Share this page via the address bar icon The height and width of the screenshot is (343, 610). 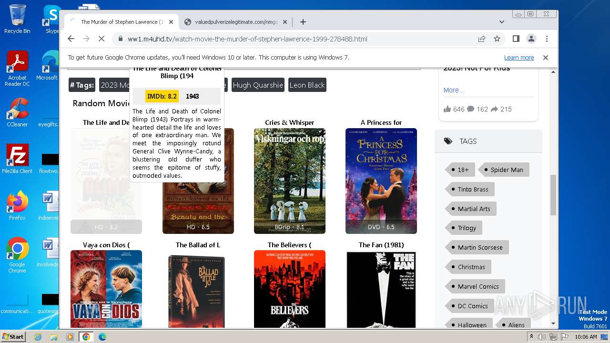tap(482, 39)
